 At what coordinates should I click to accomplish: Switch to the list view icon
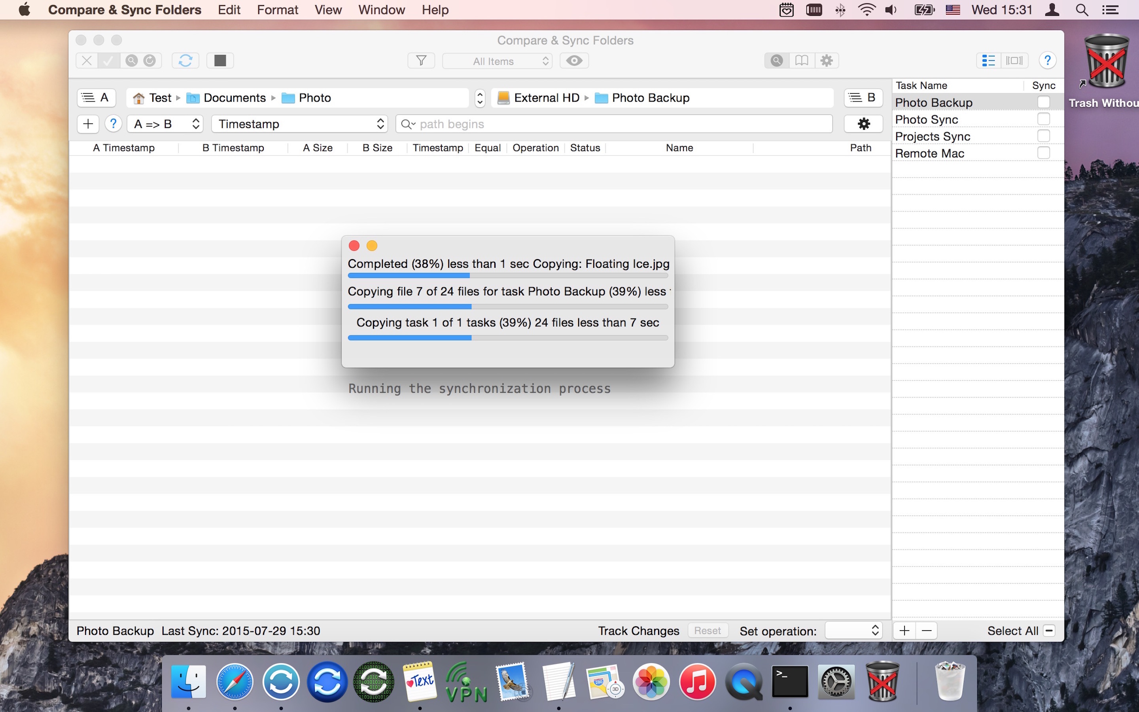(988, 61)
